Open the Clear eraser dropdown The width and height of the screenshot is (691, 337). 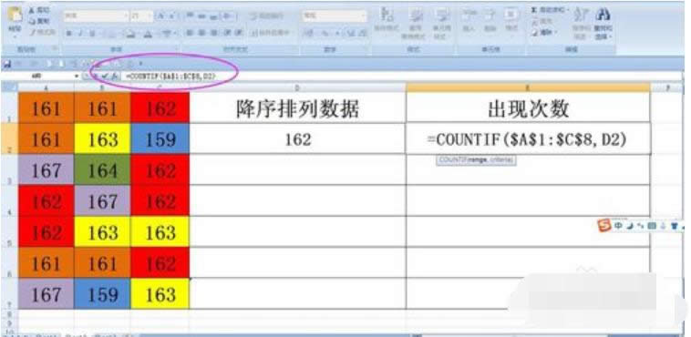(x=545, y=32)
